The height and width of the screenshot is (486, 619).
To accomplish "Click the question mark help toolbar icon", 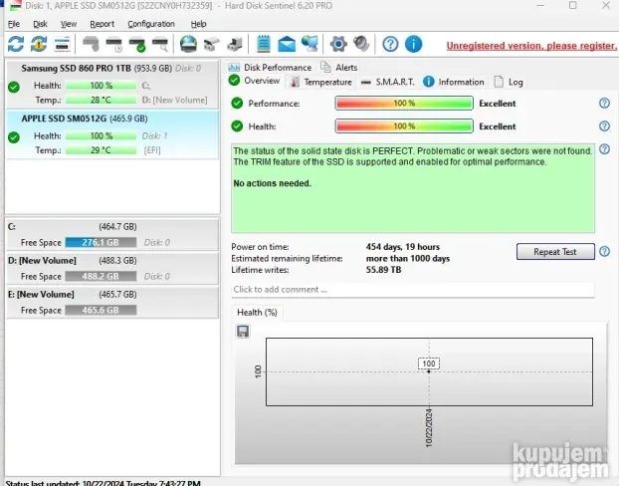I will coord(390,44).
